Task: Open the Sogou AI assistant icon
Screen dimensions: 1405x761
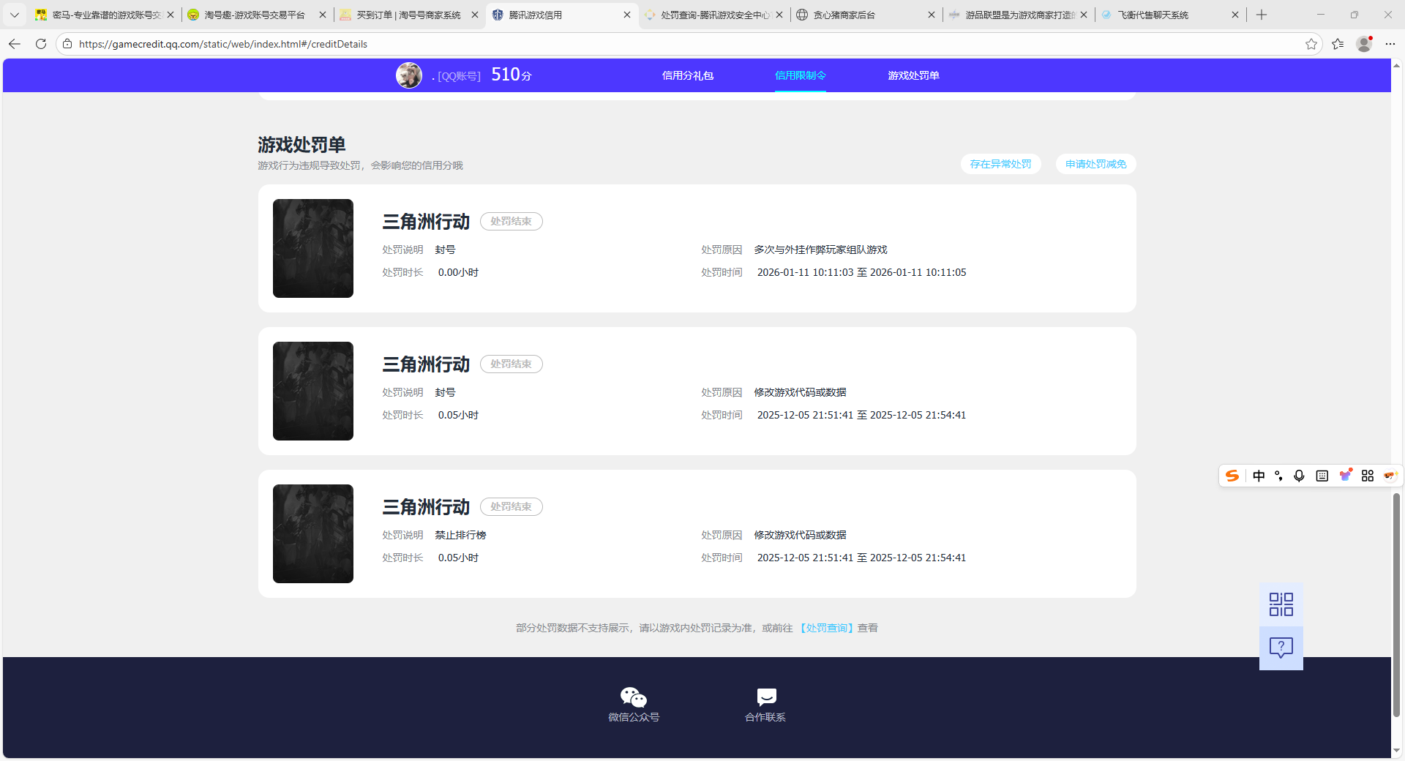Action: (1390, 476)
